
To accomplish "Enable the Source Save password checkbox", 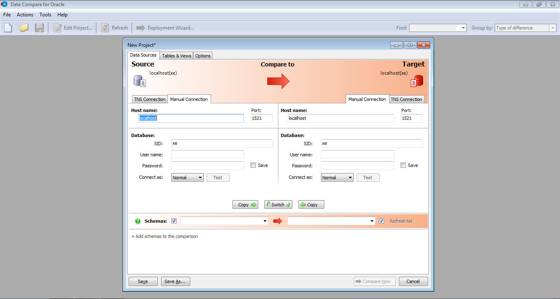I will tap(253, 165).
